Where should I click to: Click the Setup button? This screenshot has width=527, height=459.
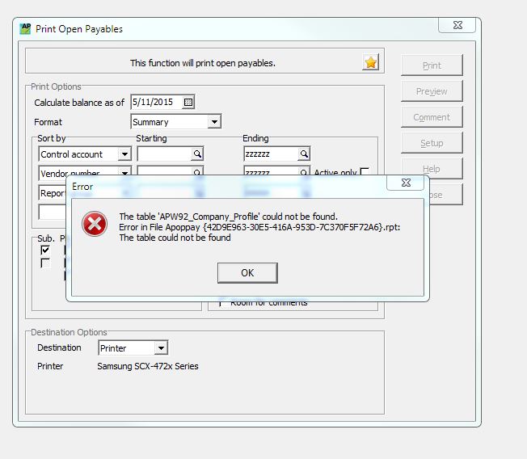point(432,143)
